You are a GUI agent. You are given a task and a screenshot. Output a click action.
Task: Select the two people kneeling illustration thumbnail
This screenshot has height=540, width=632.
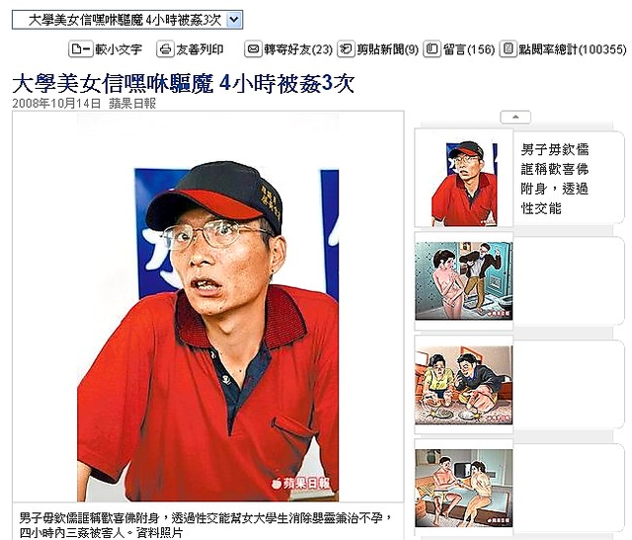463,385
